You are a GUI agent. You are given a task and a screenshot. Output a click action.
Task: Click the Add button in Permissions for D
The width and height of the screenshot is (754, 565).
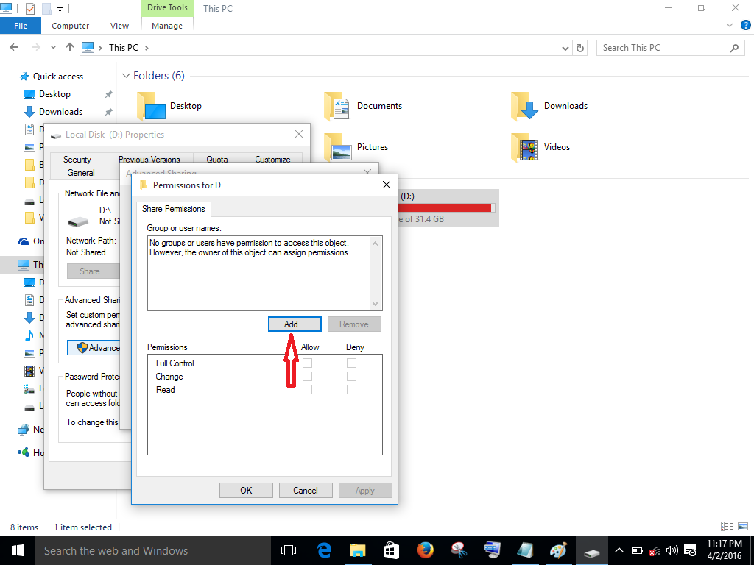tap(295, 324)
